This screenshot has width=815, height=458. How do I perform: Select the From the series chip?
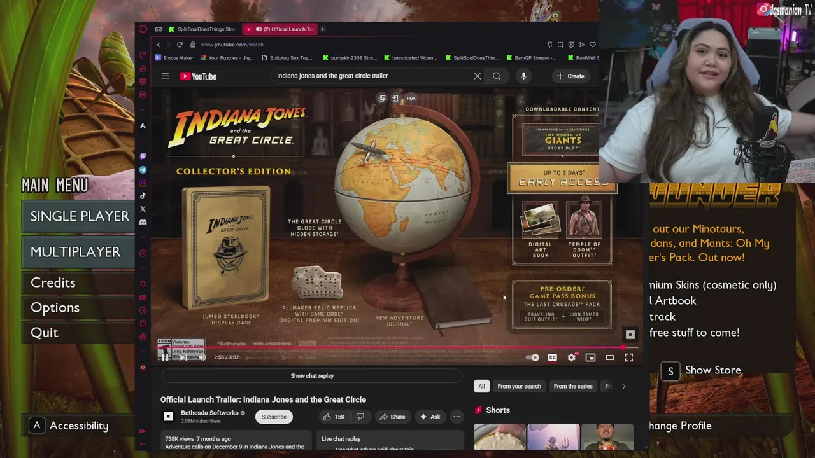573,386
